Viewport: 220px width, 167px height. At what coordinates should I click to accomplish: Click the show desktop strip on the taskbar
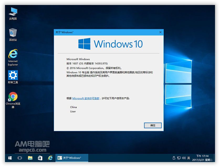click(x=214, y=158)
